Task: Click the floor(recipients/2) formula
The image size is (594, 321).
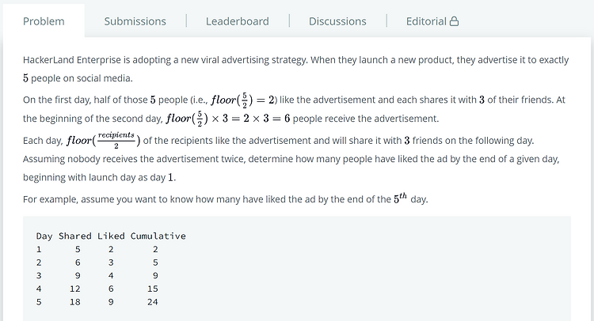Action: (105, 140)
